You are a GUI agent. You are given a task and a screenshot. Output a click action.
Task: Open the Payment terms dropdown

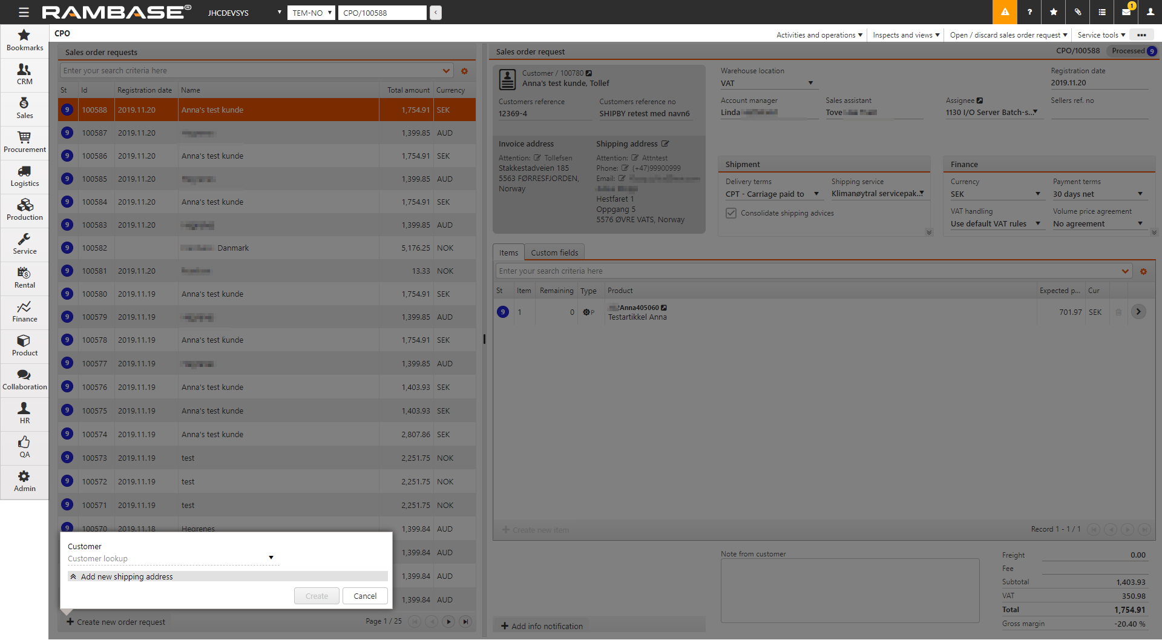pos(1140,194)
